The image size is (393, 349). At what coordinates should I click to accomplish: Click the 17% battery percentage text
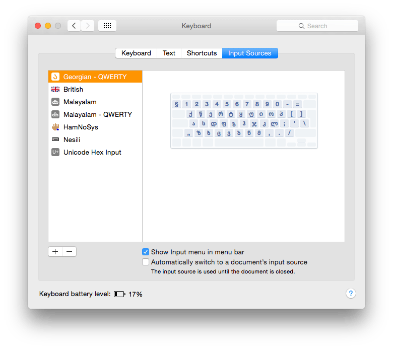click(x=136, y=294)
